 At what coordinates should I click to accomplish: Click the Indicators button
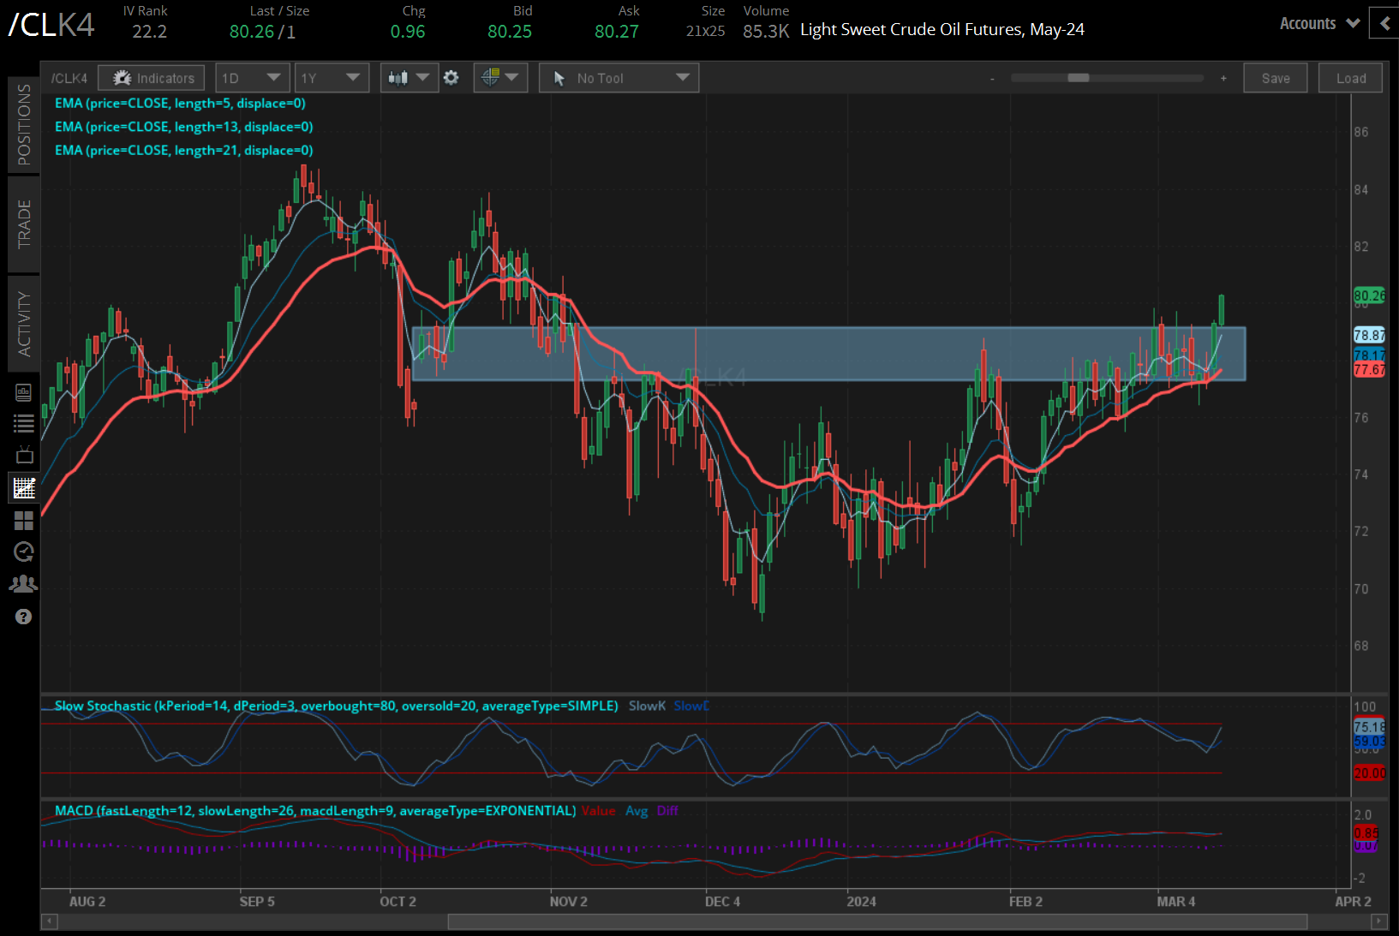coord(152,78)
